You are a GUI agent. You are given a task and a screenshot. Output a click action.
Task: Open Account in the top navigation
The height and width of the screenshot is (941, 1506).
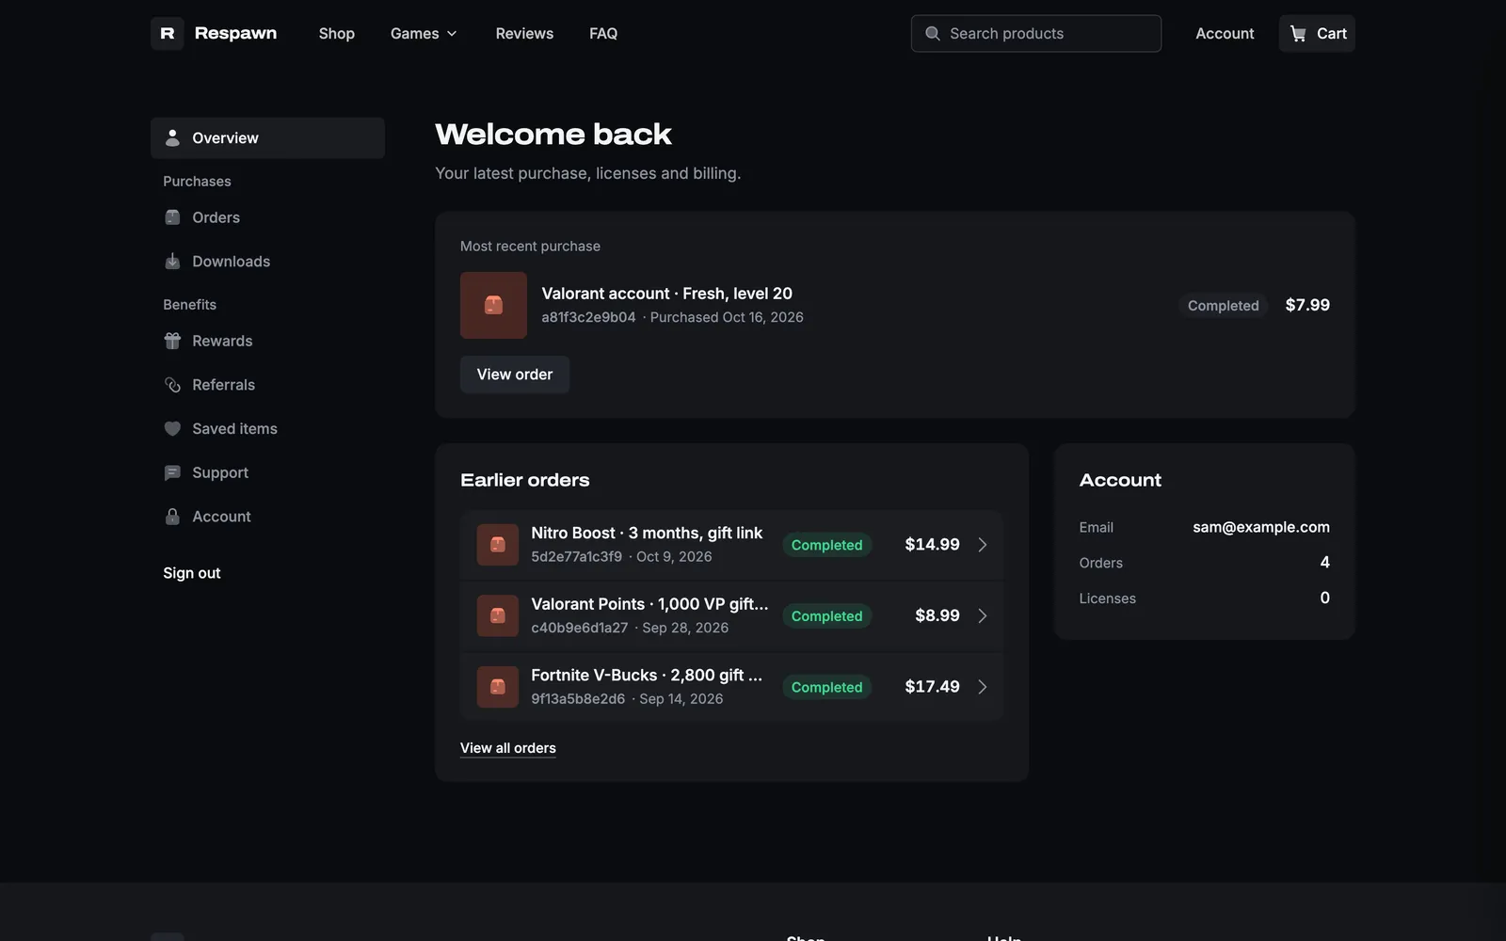pos(1225,33)
